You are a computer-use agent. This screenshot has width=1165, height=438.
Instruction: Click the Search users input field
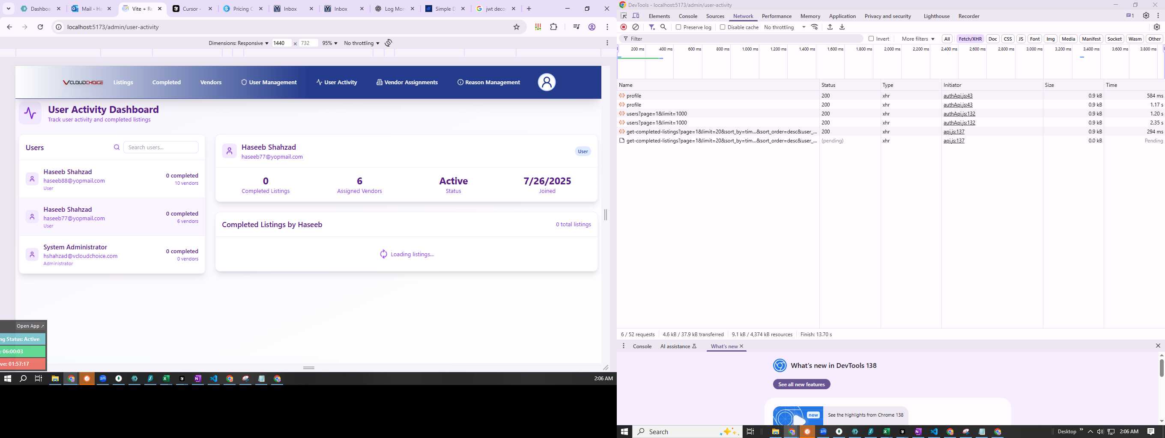161,147
